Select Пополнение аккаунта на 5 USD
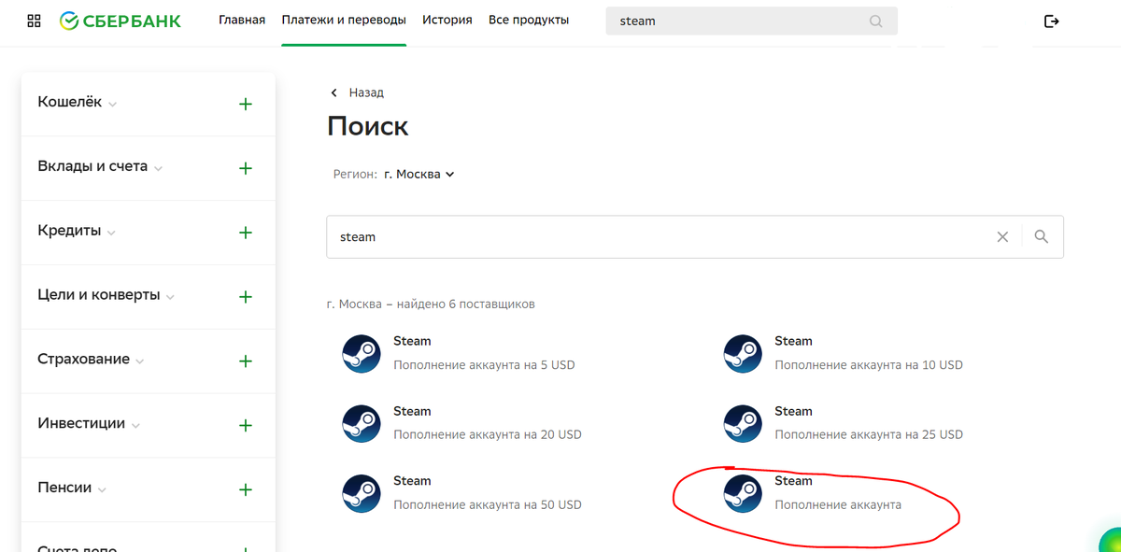This screenshot has height=552, width=1121. pyautogui.click(x=484, y=365)
